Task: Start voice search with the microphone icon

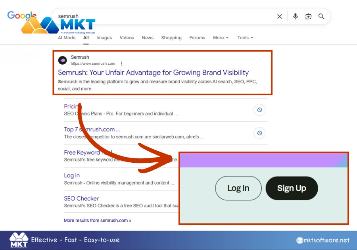Action: tap(295, 16)
